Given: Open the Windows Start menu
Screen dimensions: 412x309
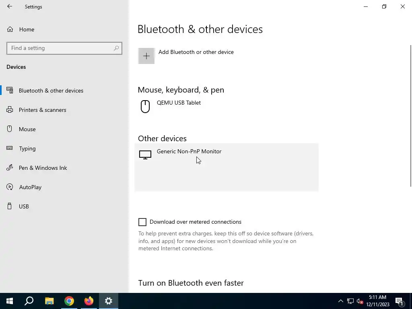Looking at the screenshot, I should (10, 301).
